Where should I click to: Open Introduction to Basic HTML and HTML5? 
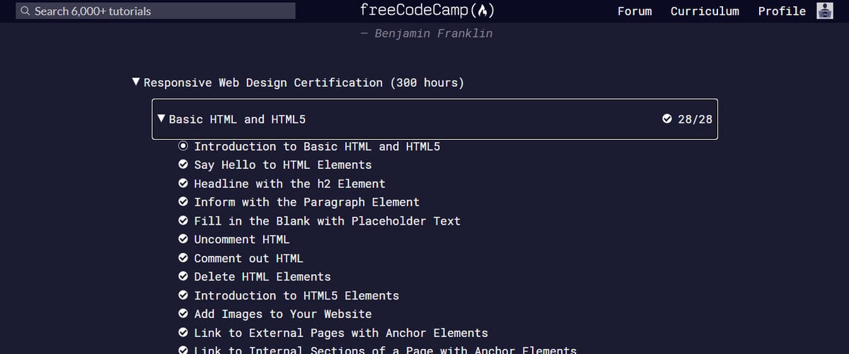coord(317,146)
